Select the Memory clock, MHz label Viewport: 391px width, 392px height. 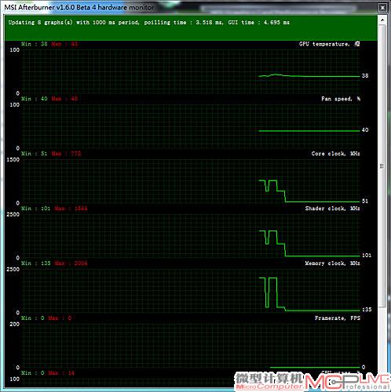click(x=332, y=263)
